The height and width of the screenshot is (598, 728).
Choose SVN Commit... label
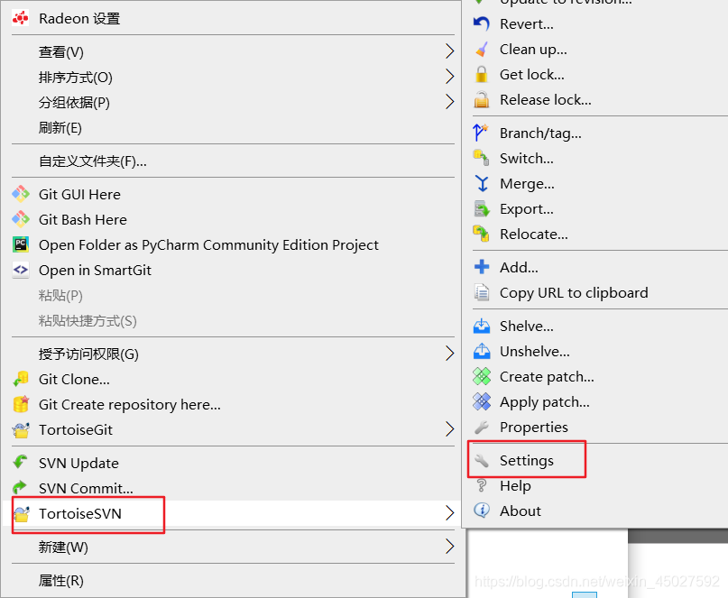(86, 489)
